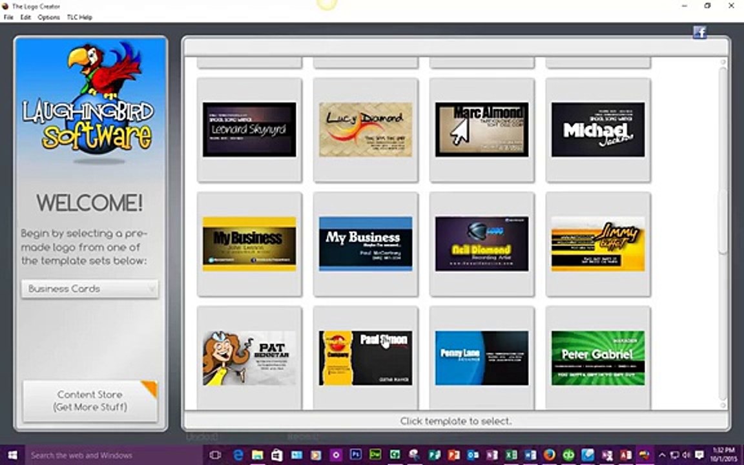Launch Adobe Dreamweaver from the taskbar

(x=375, y=455)
